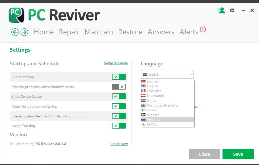This screenshot has width=259, height=165.
Task: Go to the Answers tab
Action: pyautogui.click(x=161, y=32)
